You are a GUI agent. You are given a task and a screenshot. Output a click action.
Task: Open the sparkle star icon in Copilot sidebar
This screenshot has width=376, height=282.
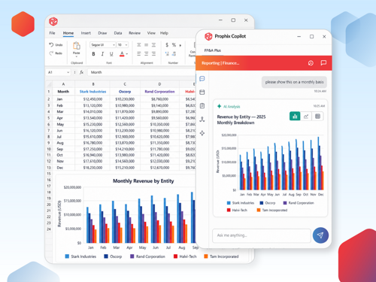(202, 133)
